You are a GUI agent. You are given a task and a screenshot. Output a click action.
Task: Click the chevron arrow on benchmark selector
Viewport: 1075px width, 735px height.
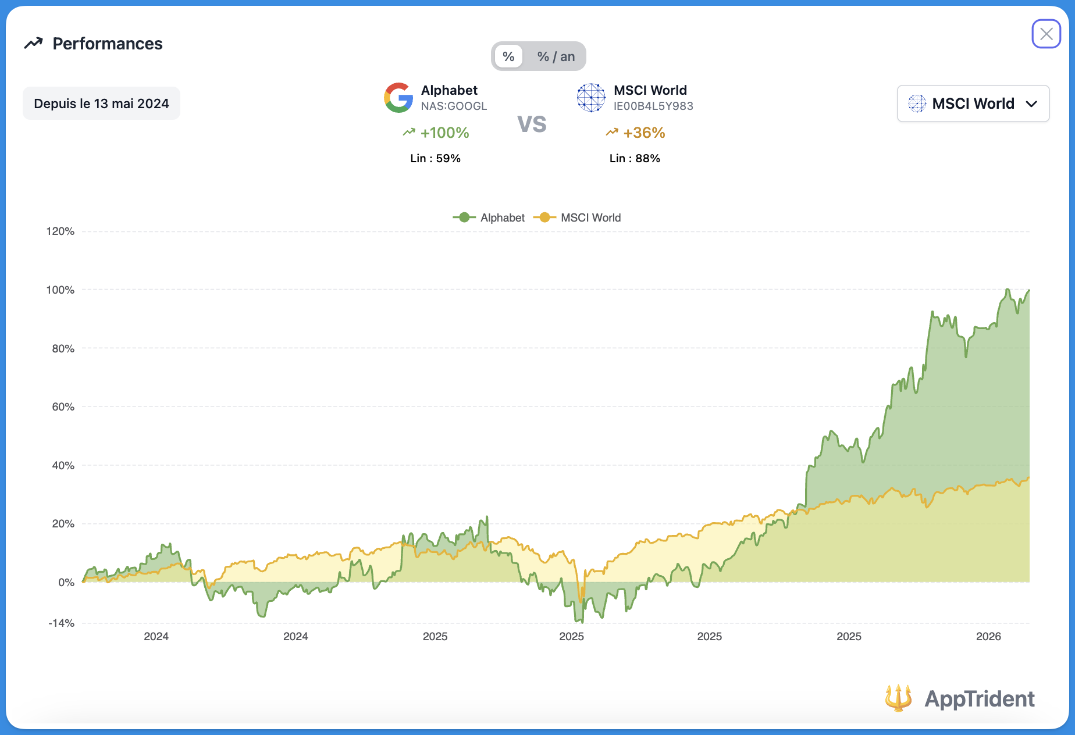click(x=1031, y=104)
